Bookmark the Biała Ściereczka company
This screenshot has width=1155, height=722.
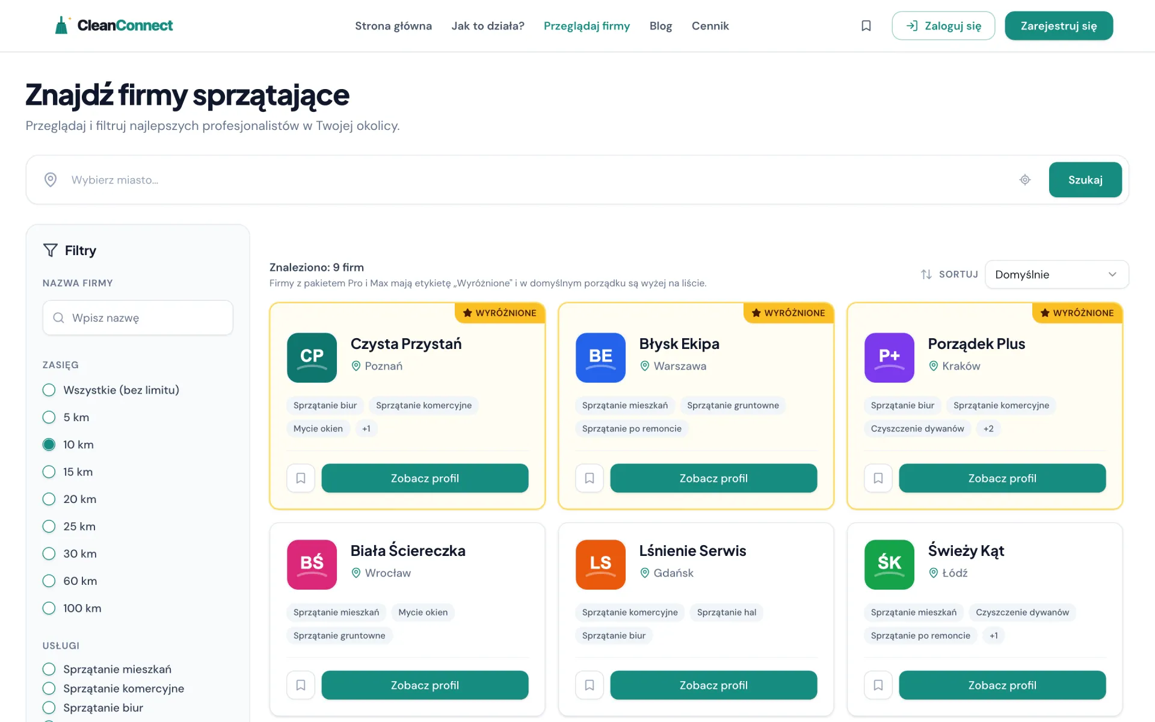point(301,685)
